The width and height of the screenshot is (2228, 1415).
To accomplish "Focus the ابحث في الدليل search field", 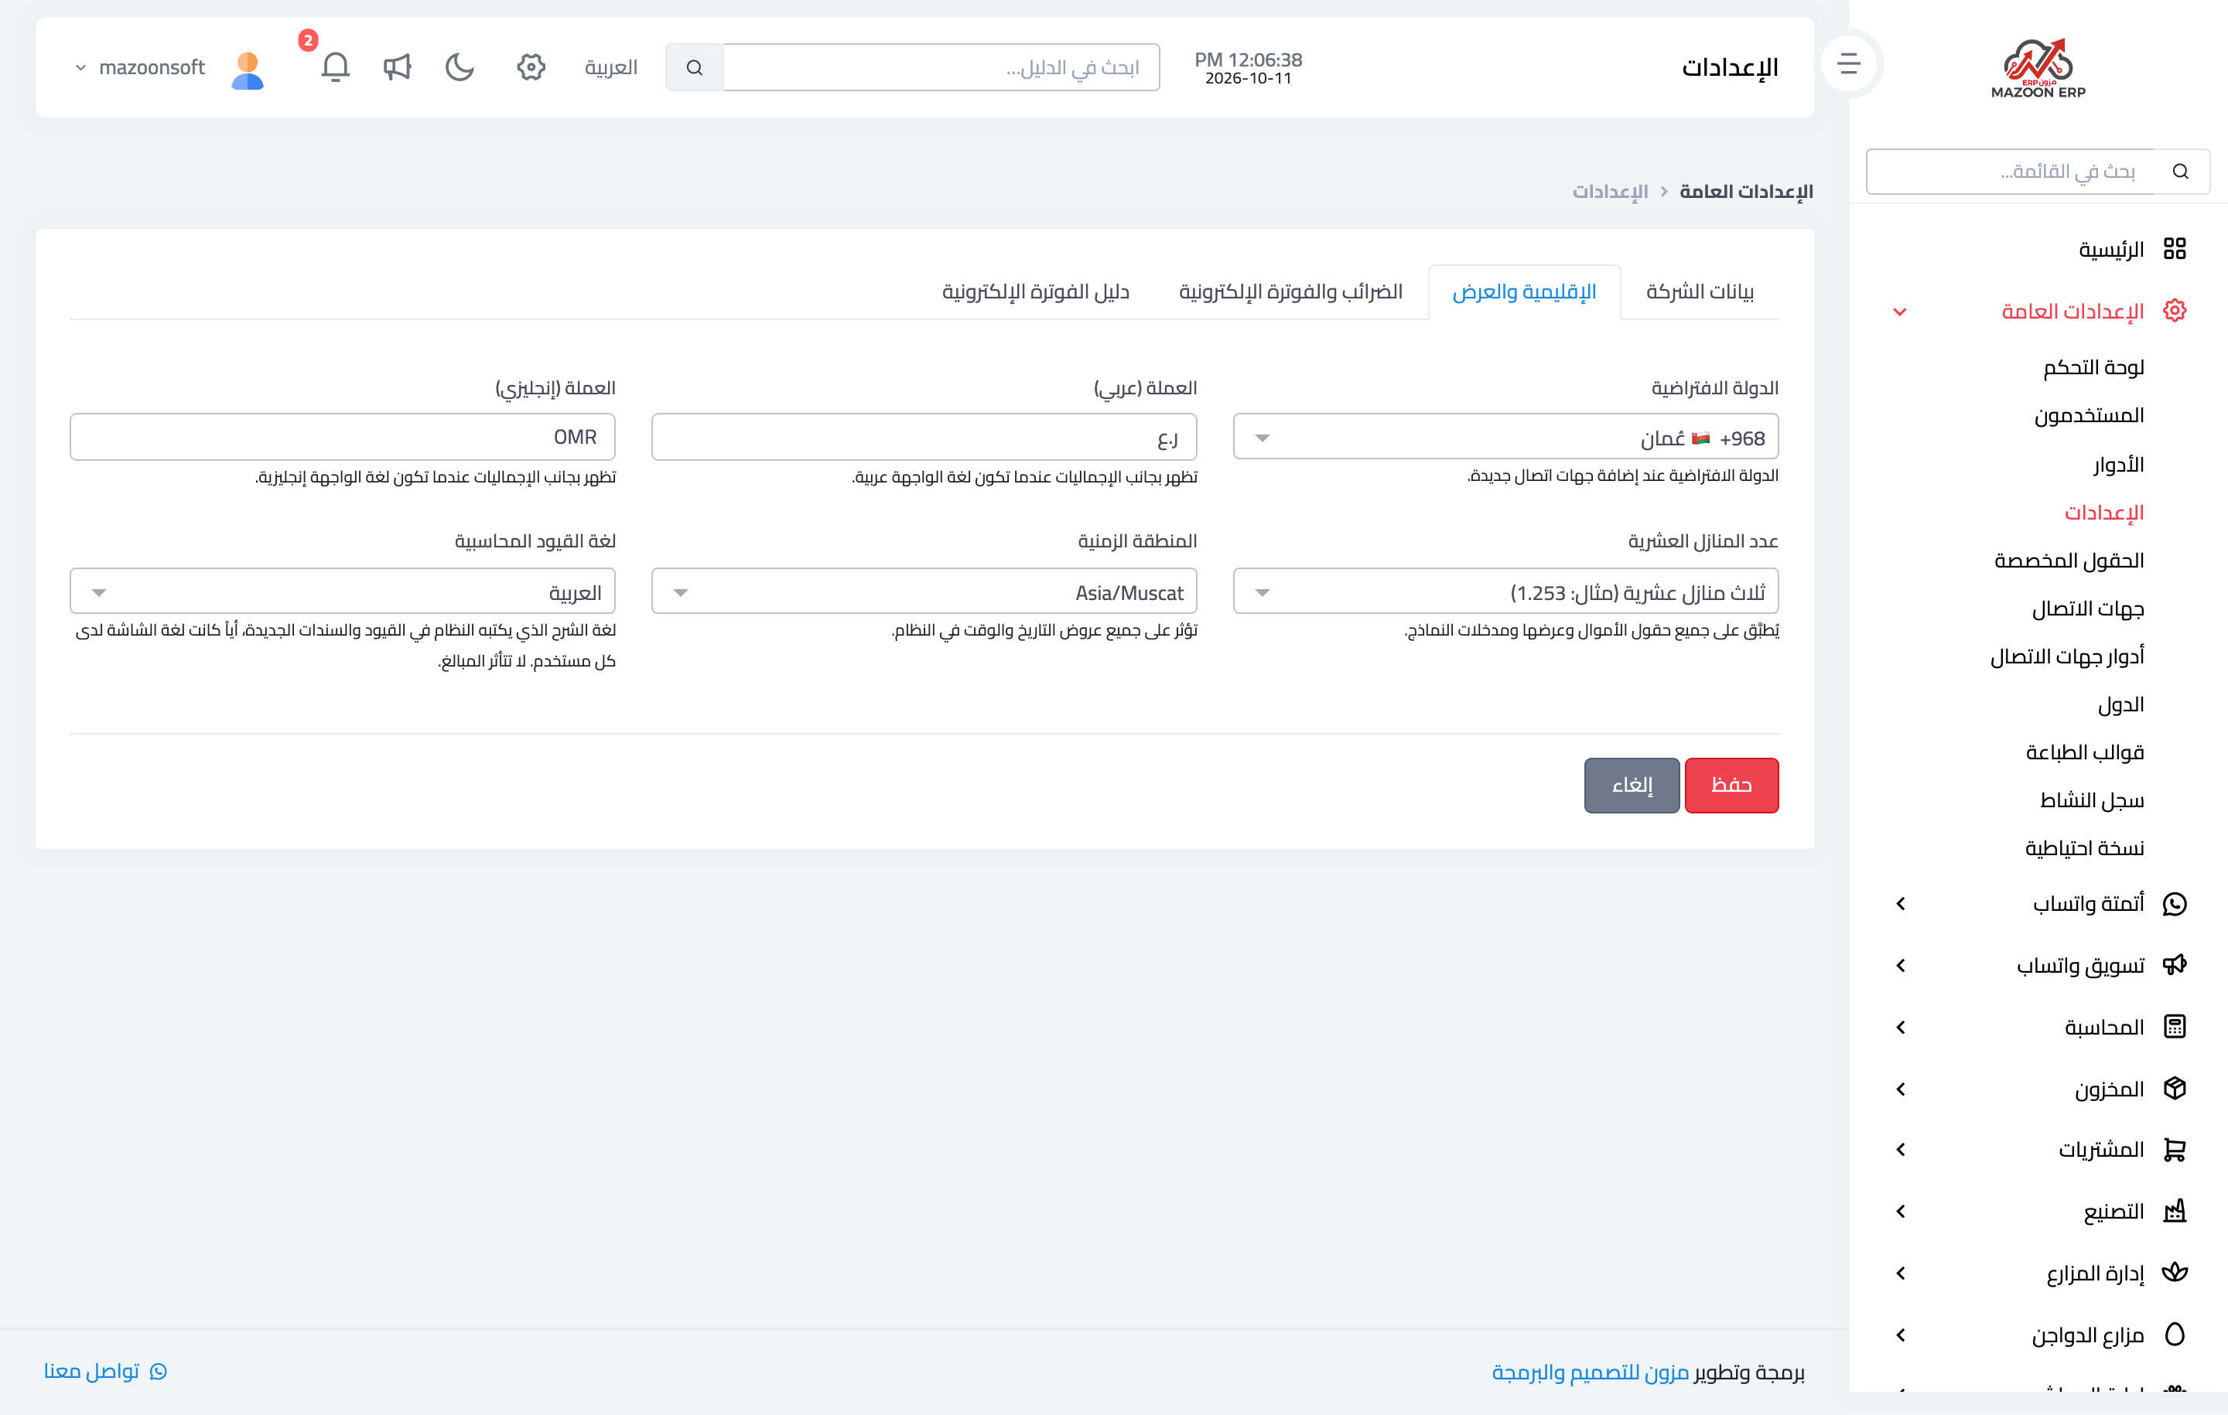I will click(941, 67).
